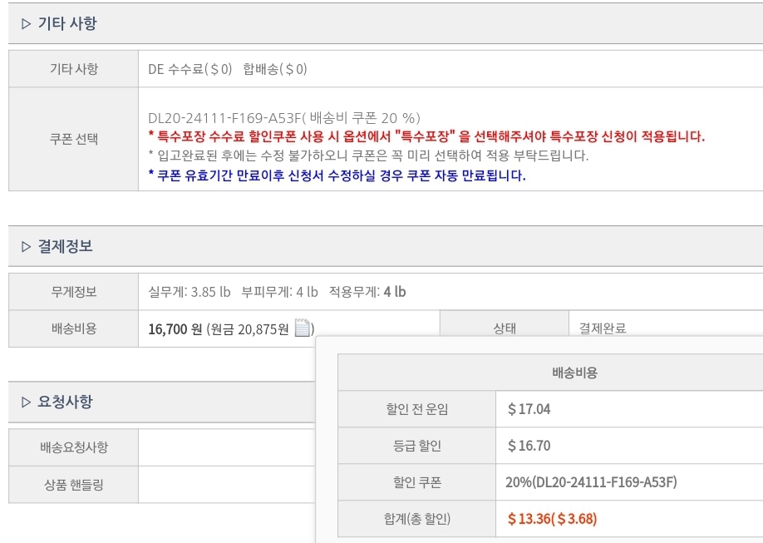Click the document icon beside 원금 20,875원
This screenshot has height=543, width=763.
[x=303, y=328]
